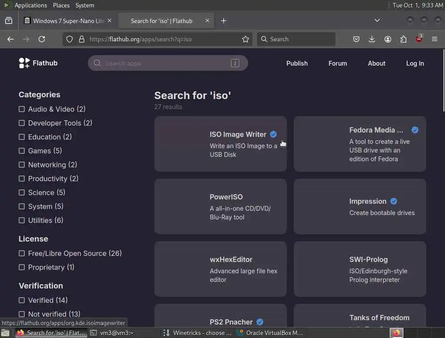Image resolution: width=445 pixels, height=338 pixels.
Task: Open the ISO Image Writer app card
Action: pos(220,144)
